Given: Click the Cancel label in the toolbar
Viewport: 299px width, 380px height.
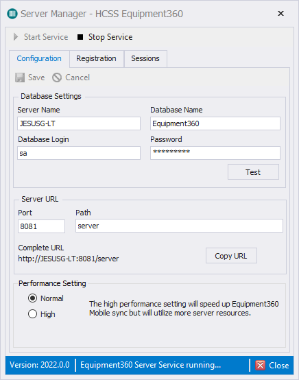Looking at the screenshot, I should [77, 78].
